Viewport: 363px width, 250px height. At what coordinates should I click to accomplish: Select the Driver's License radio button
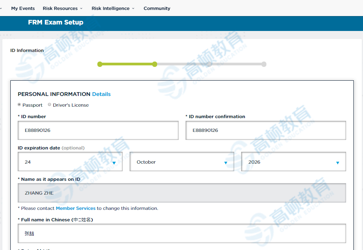tap(49, 105)
